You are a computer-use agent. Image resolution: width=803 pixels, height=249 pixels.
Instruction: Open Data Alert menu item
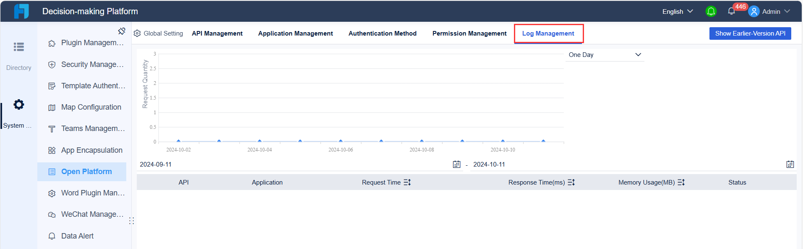point(82,236)
